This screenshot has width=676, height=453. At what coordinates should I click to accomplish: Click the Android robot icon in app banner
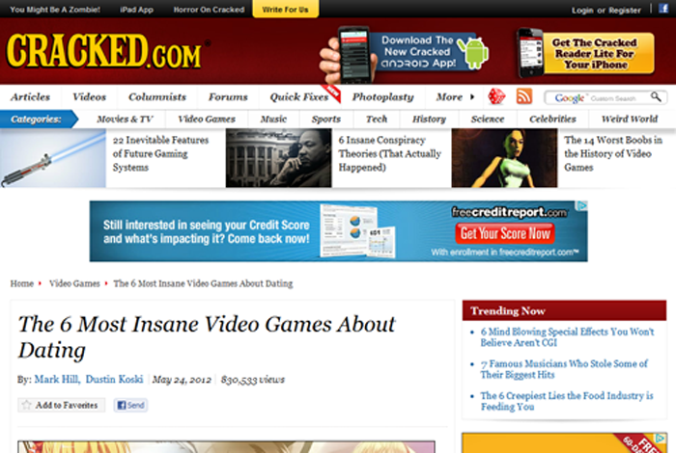tap(473, 52)
